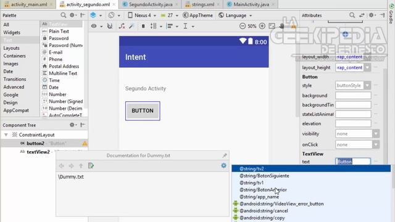Viewport: 395px width, 222px height.
Task: Select Nexus 4 device dropdown
Action: (x=142, y=15)
